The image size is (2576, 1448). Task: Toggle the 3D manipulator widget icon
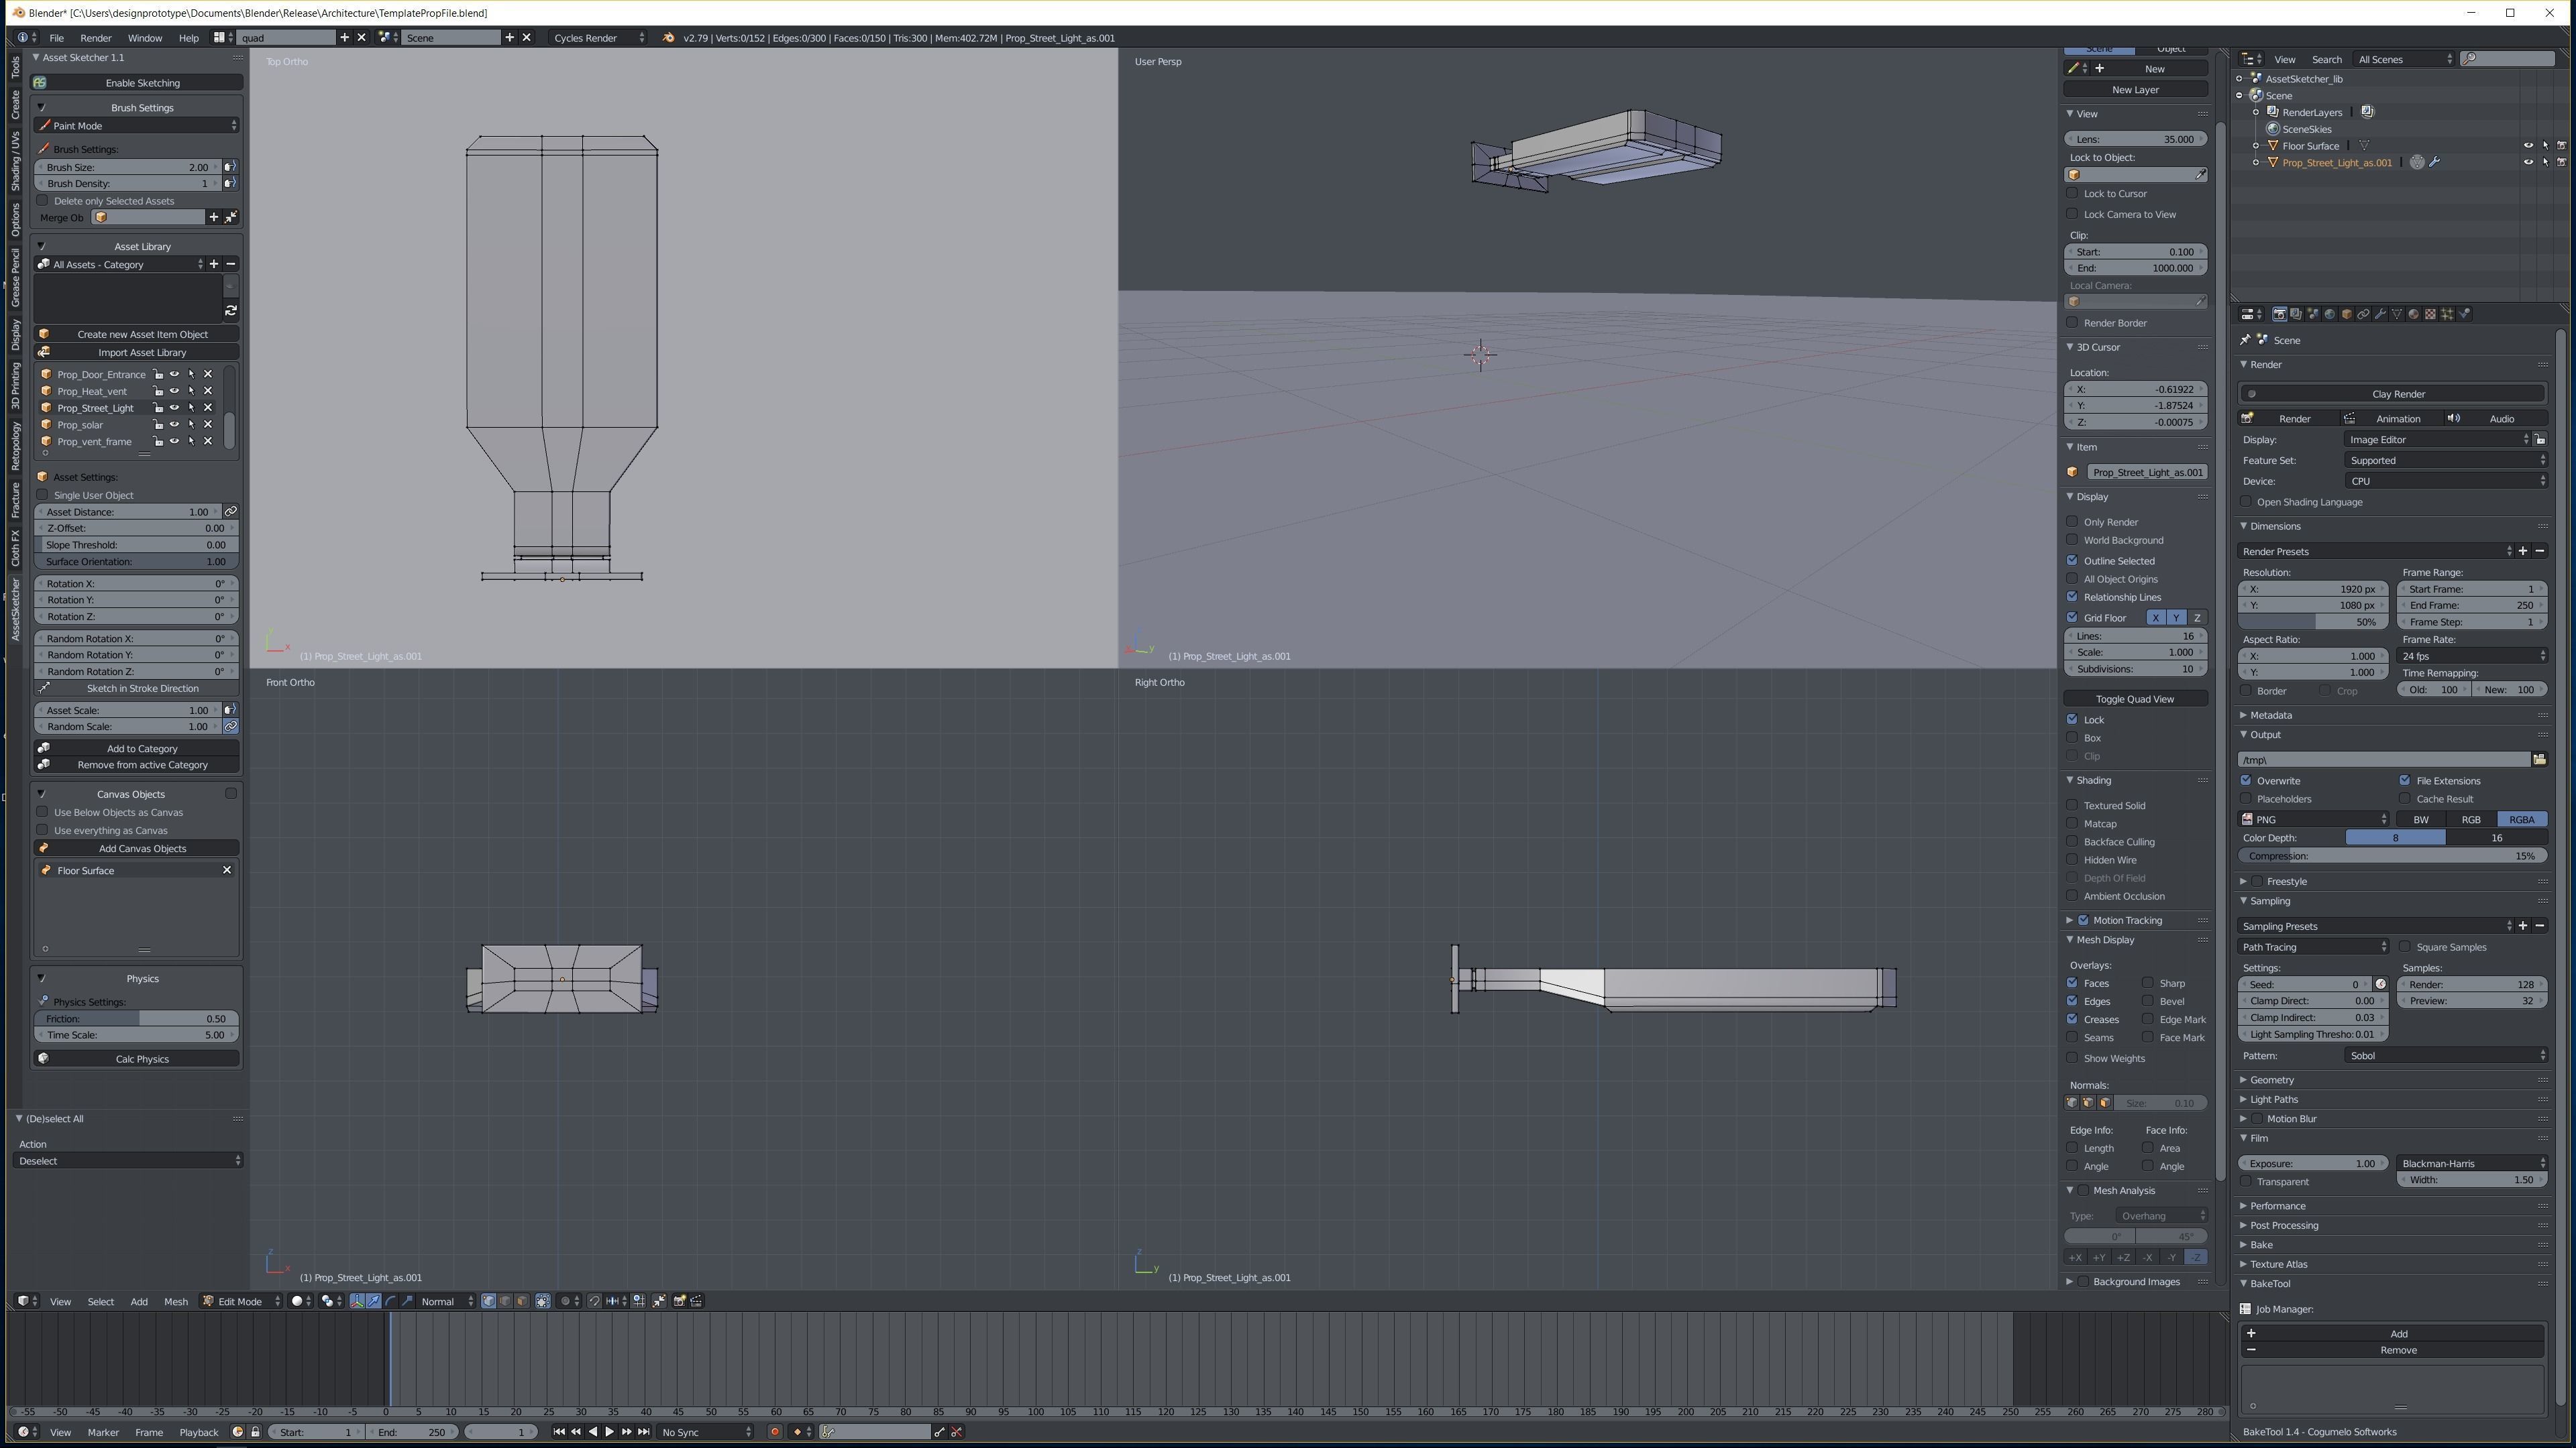point(357,1301)
